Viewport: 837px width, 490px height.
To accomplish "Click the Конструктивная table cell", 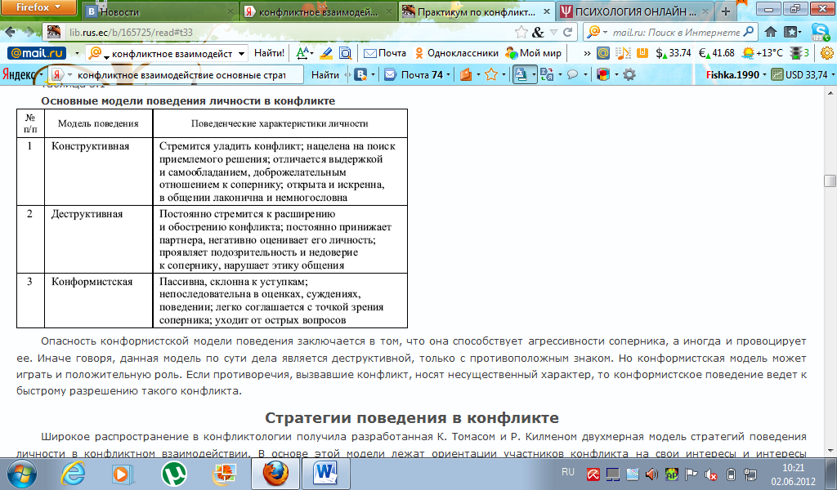I will (x=98, y=171).
